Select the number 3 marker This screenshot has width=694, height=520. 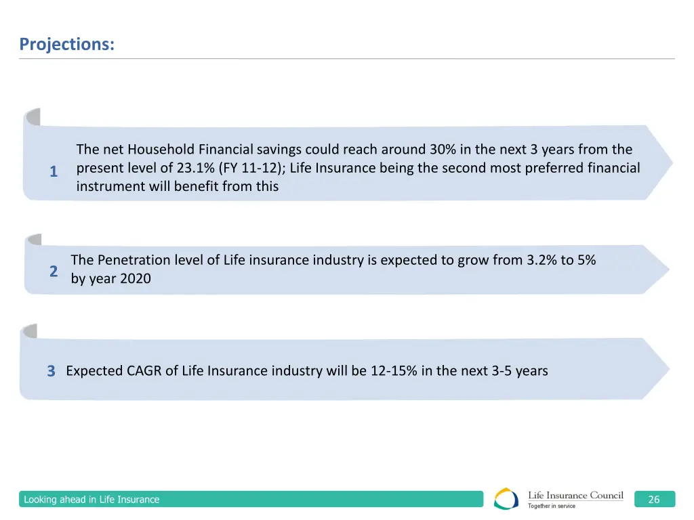pos(52,371)
